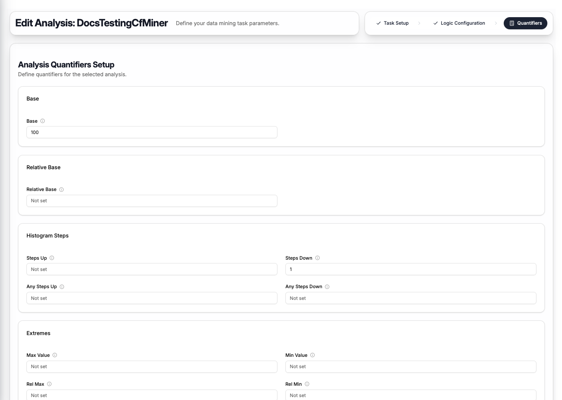562x400 pixels.
Task: Click the Max Value info icon
Action: 54,355
